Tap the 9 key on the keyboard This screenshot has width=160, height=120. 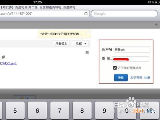[104, 110]
